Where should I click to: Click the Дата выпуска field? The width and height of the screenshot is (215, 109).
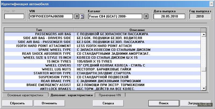tap(169, 17)
